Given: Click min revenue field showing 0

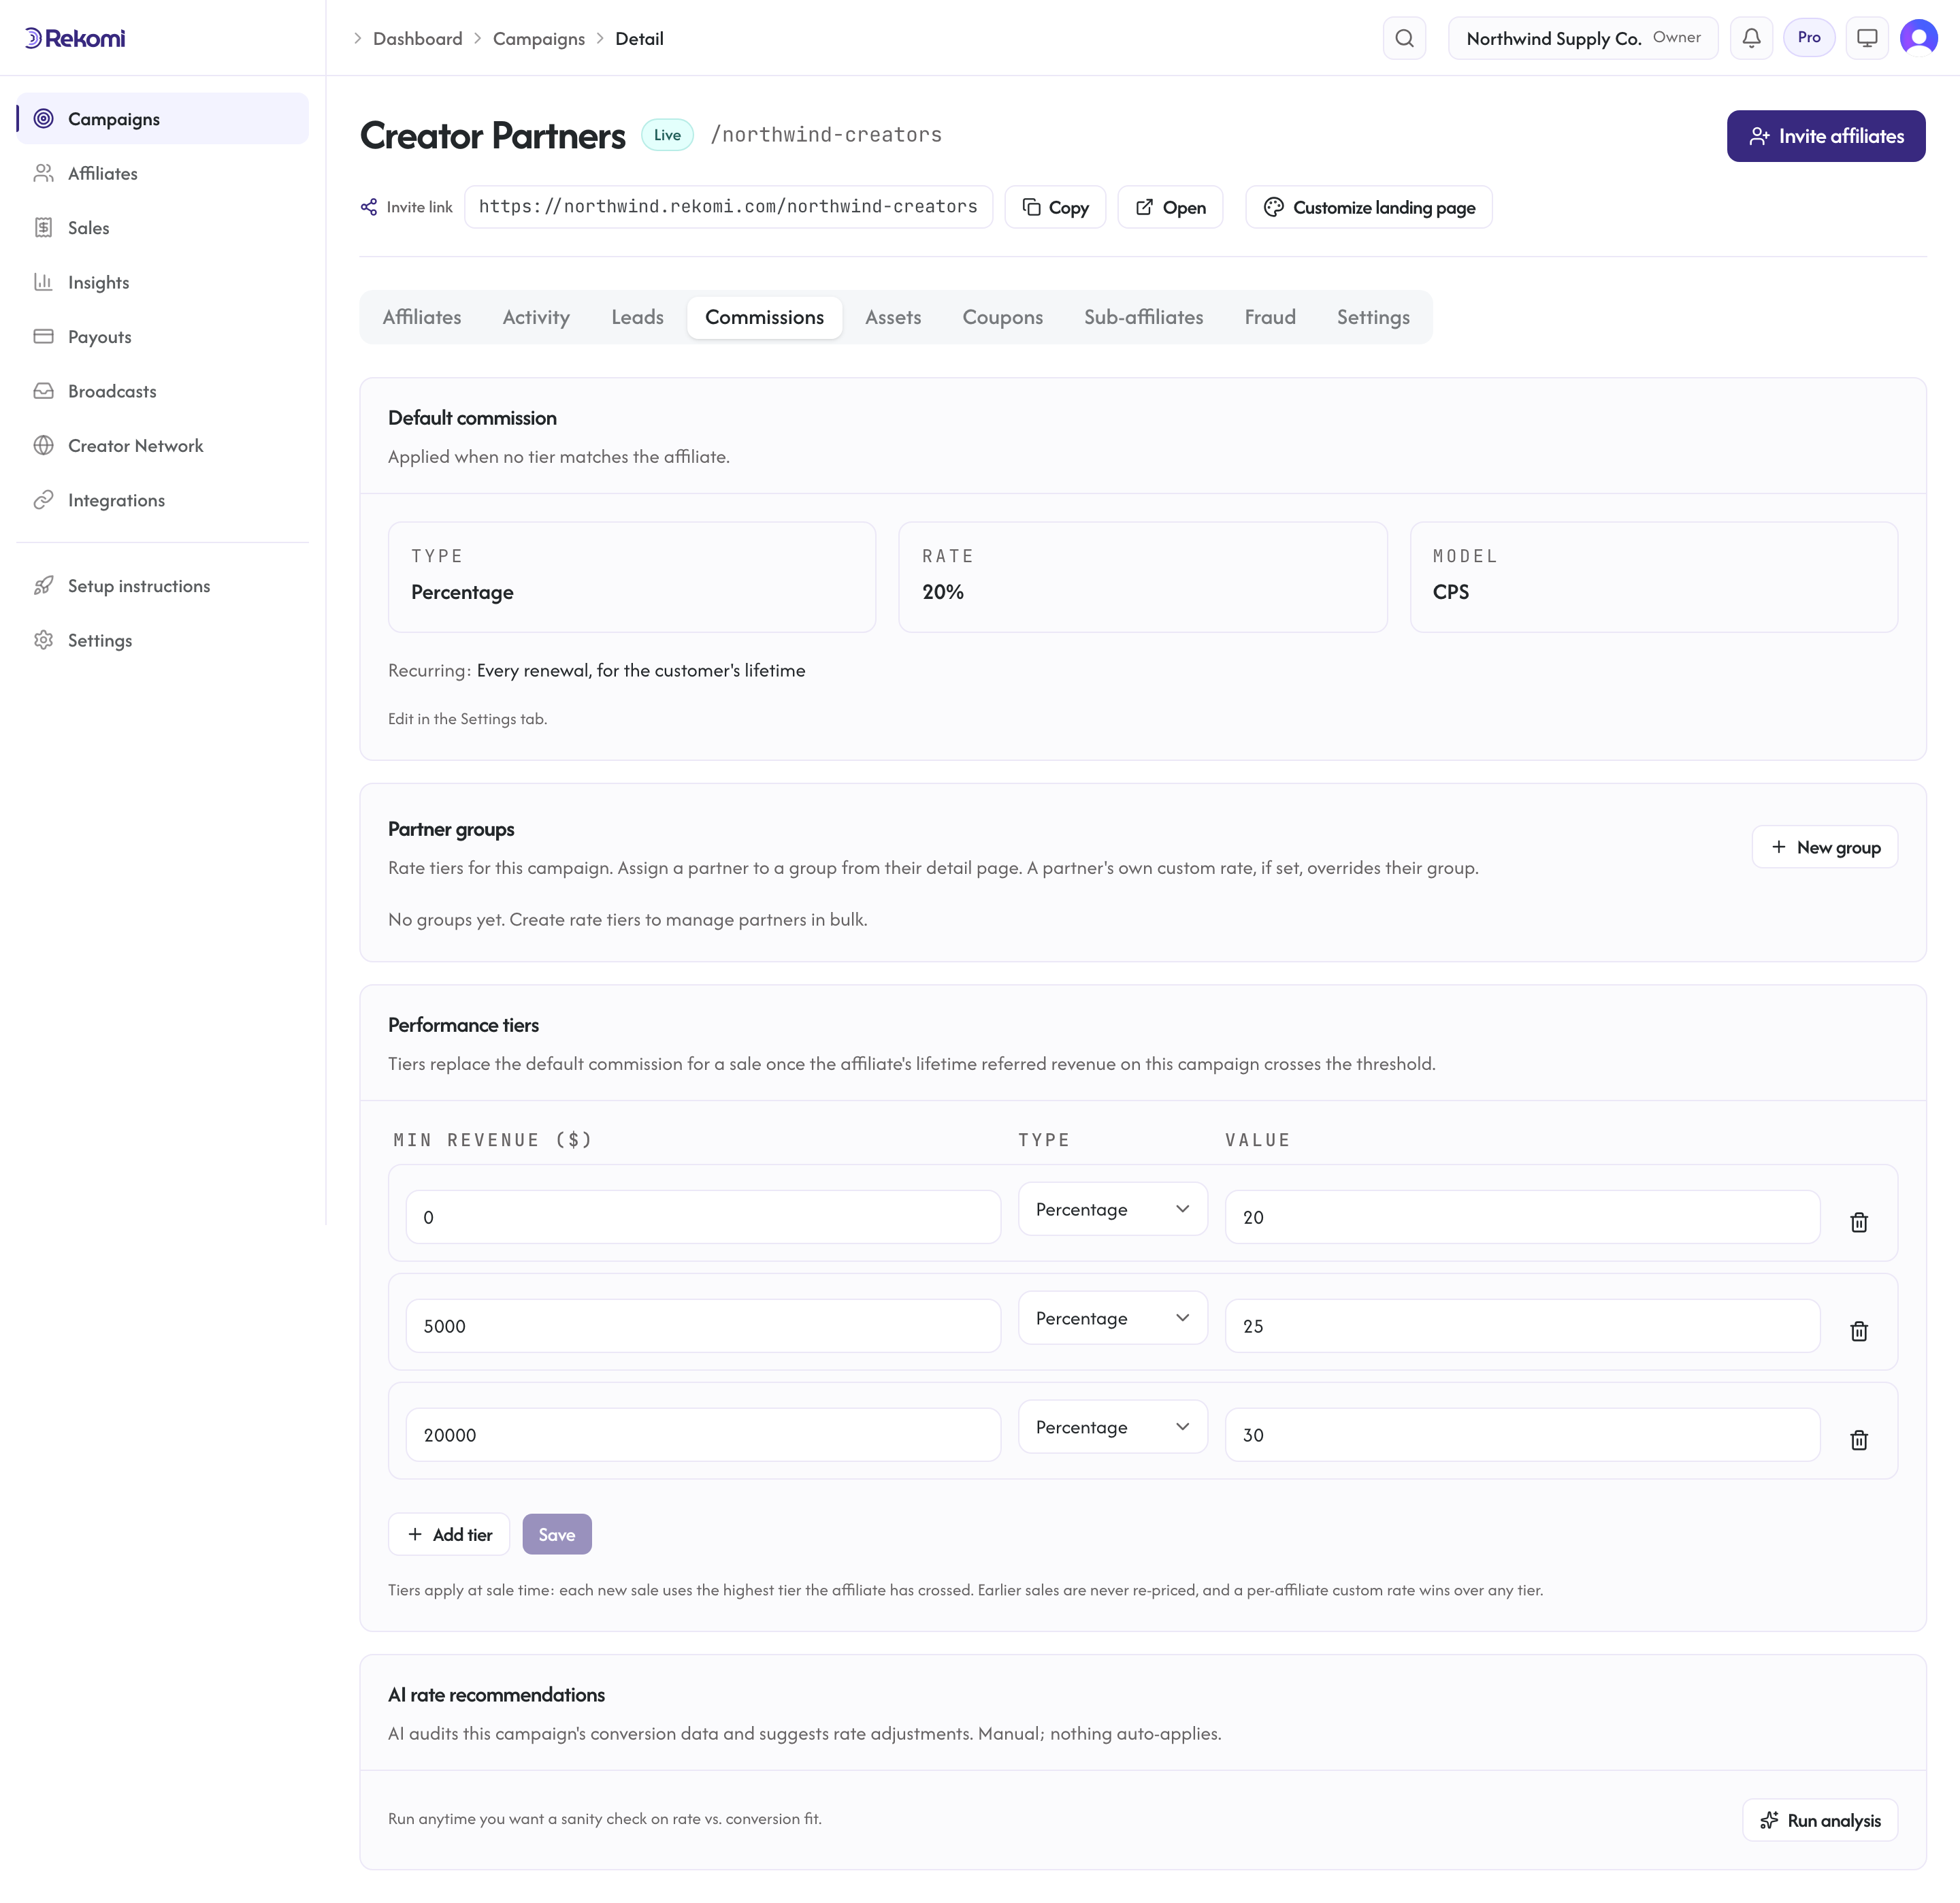Looking at the screenshot, I should pos(703,1217).
